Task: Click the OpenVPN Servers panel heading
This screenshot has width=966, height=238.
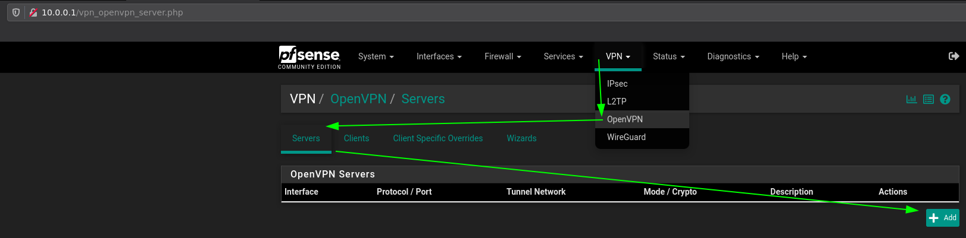Action: pyautogui.click(x=333, y=174)
